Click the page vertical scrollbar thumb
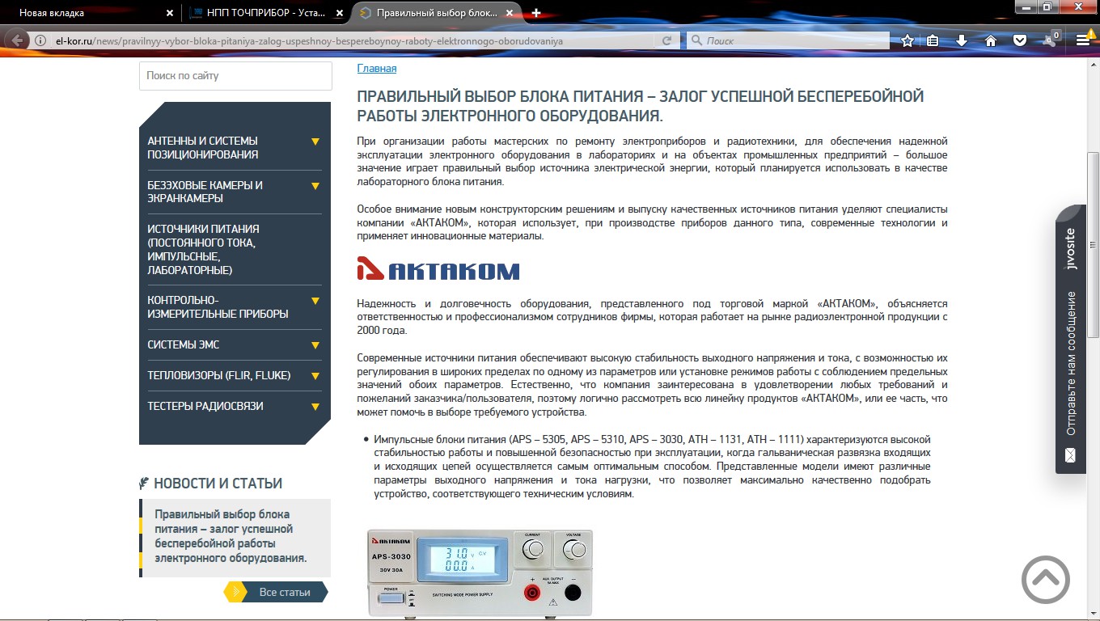 pos(1094,244)
